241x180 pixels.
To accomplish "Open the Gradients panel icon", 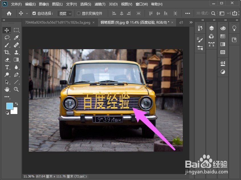I will 223,44.
